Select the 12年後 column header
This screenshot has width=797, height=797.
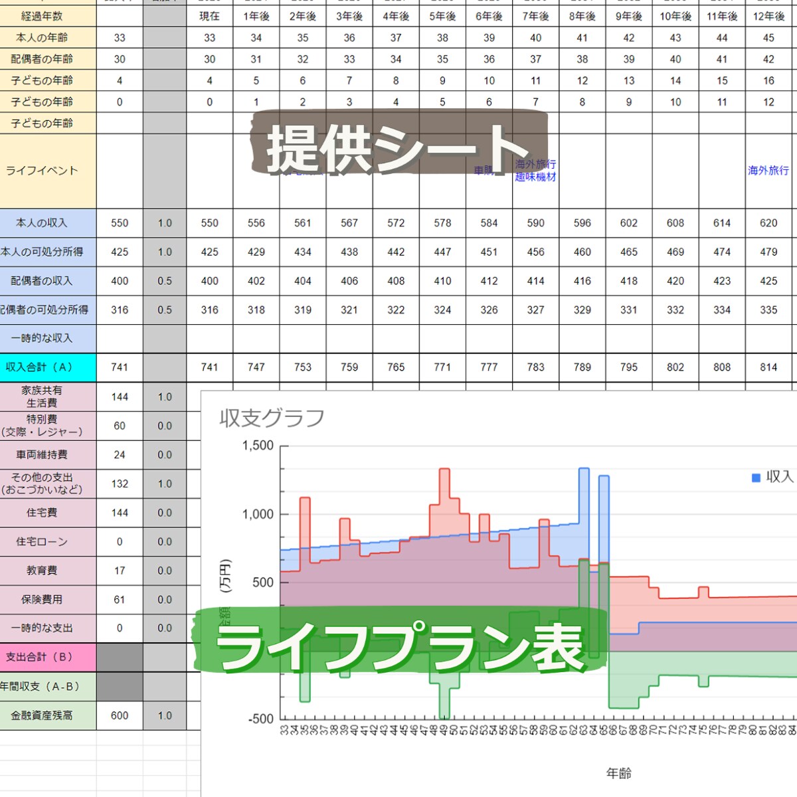[x=768, y=17]
